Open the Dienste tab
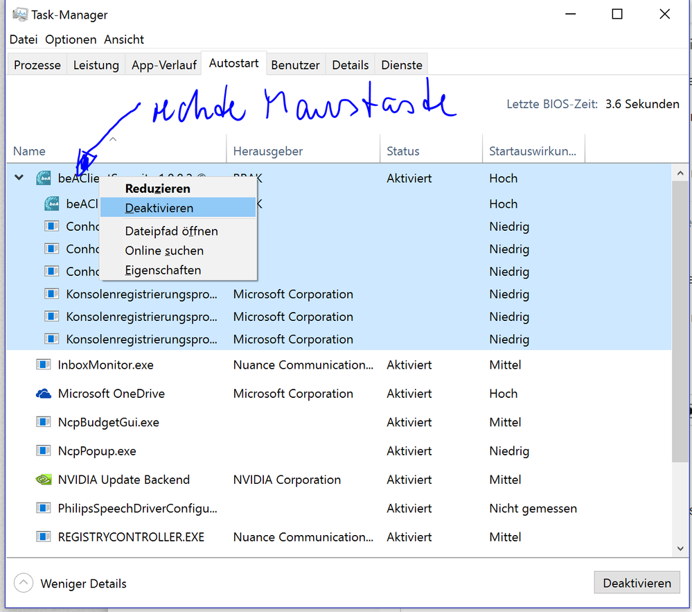This screenshot has height=612, width=692. coord(402,65)
